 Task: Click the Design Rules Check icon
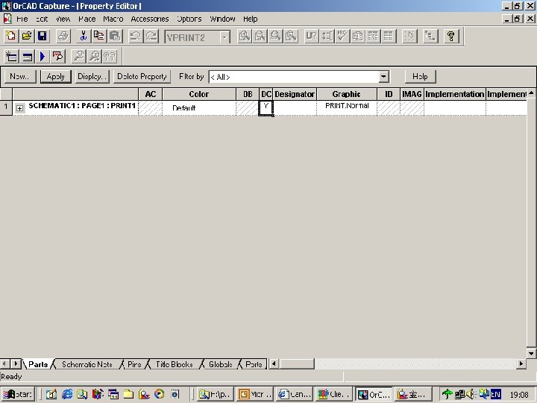(x=342, y=36)
